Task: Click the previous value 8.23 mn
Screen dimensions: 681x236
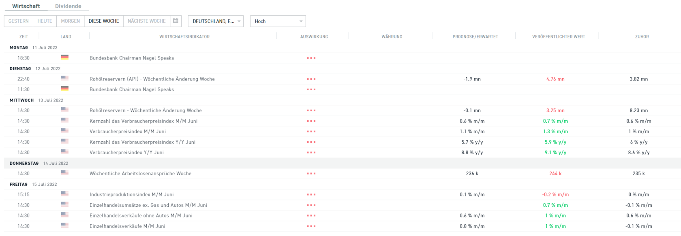Action: pos(639,111)
